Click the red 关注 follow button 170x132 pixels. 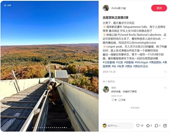click(x=159, y=8)
